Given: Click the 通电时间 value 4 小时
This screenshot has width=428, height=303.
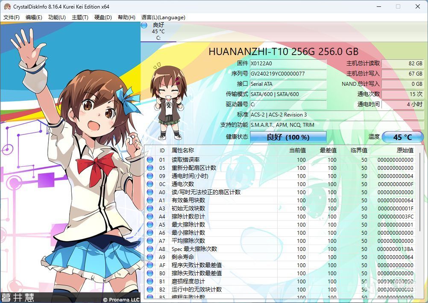Looking at the screenshot, I should point(403,104).
